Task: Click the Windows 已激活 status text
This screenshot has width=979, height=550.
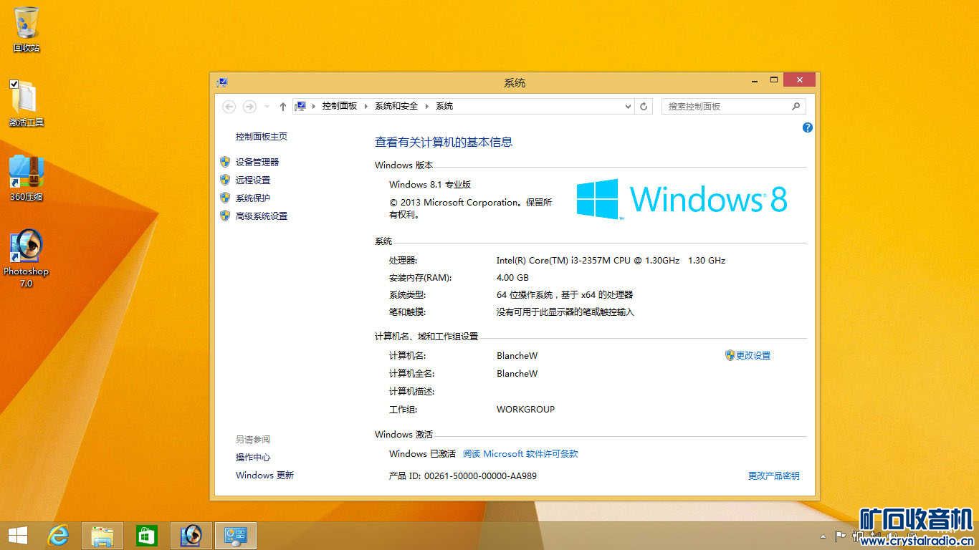Action: (422, 454)
